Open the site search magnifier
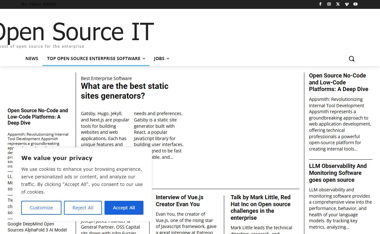This screenshot has width=380, height=234. [x=351, y=58]
